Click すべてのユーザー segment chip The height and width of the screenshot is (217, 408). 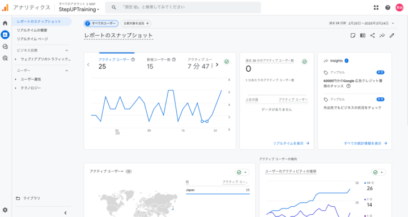coord(101,23)
